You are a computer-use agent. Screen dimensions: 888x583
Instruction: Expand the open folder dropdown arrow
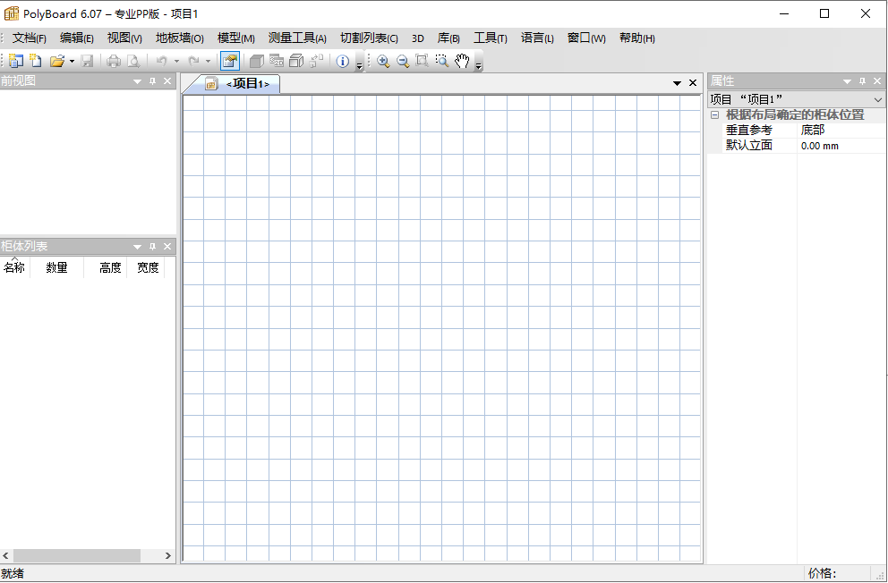coord(72,61)
